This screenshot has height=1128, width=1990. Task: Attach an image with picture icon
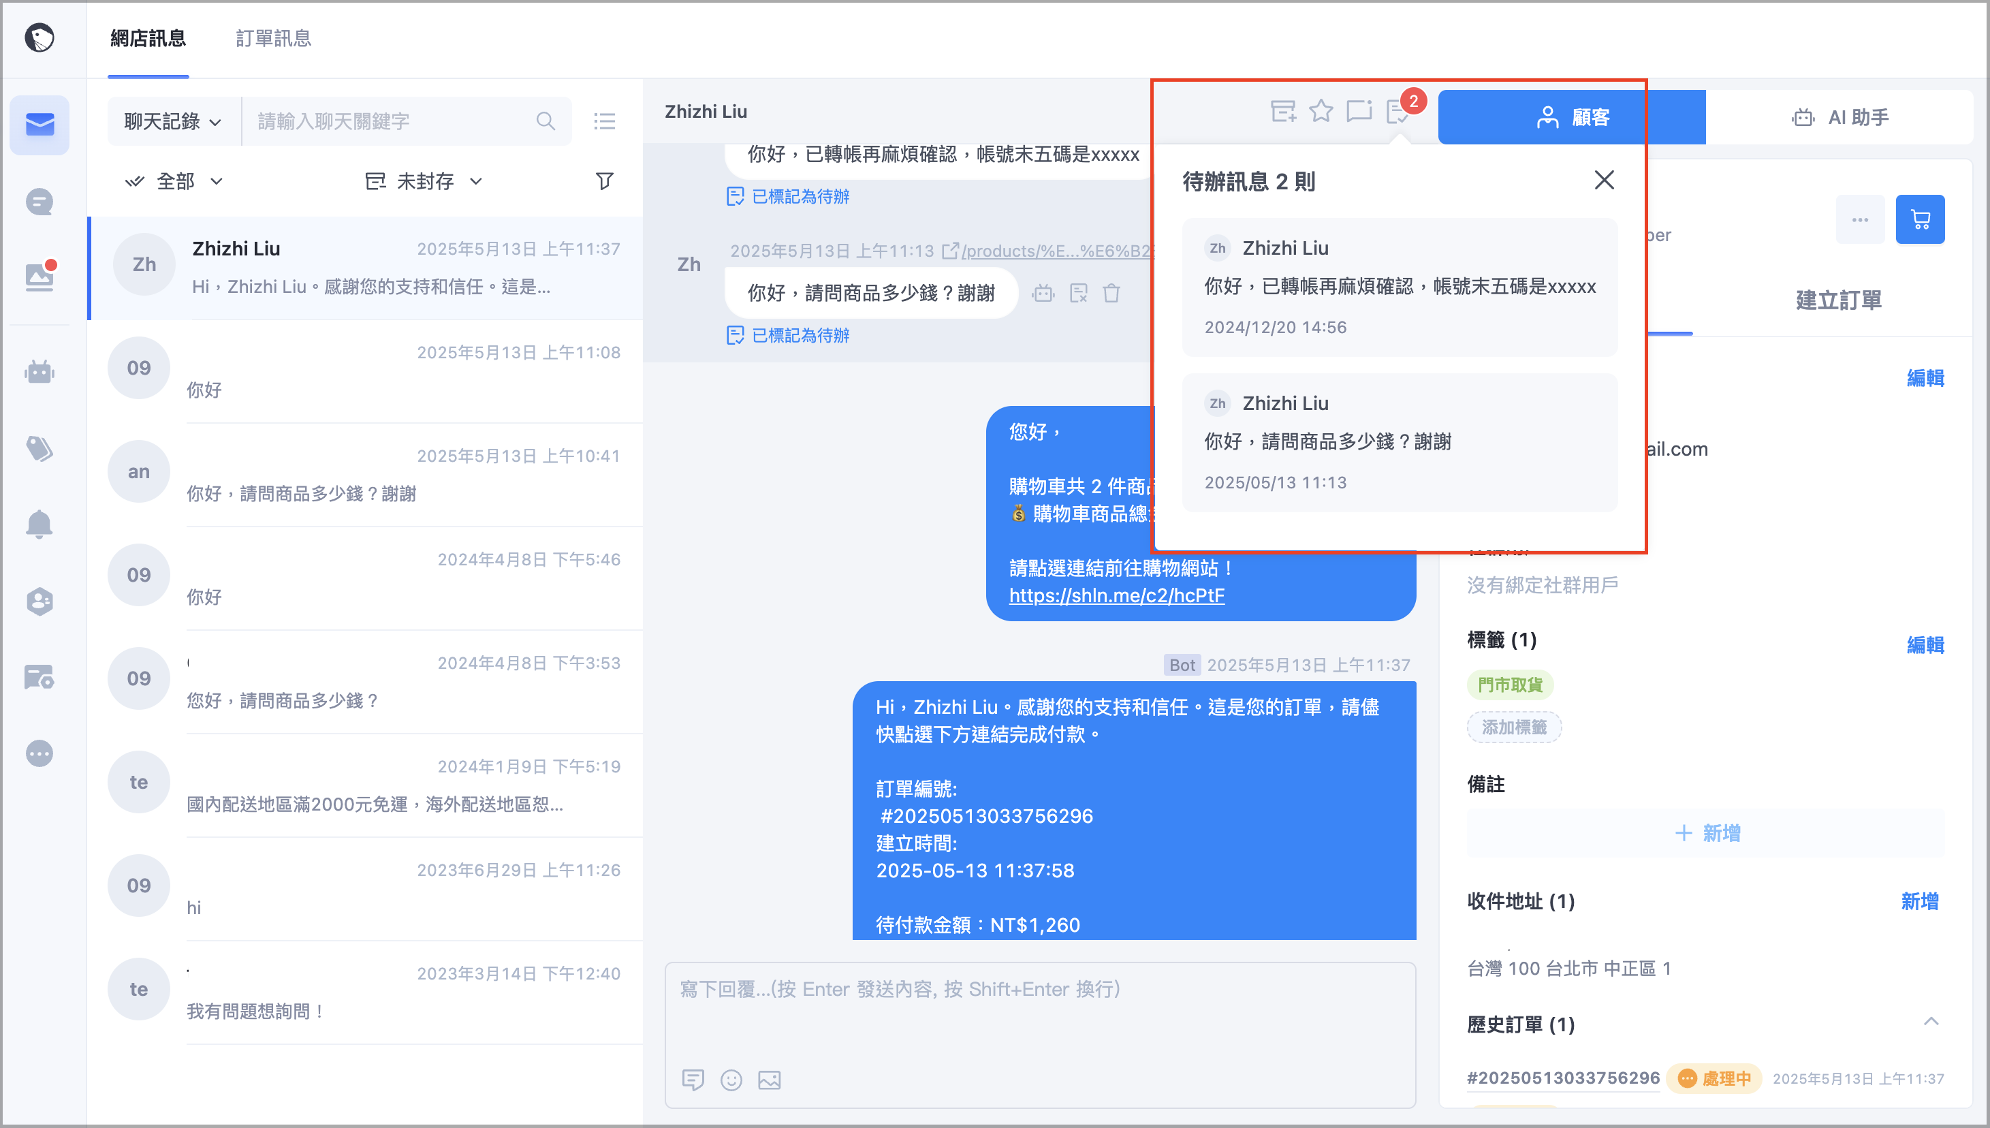click(x=769, y=1079)
